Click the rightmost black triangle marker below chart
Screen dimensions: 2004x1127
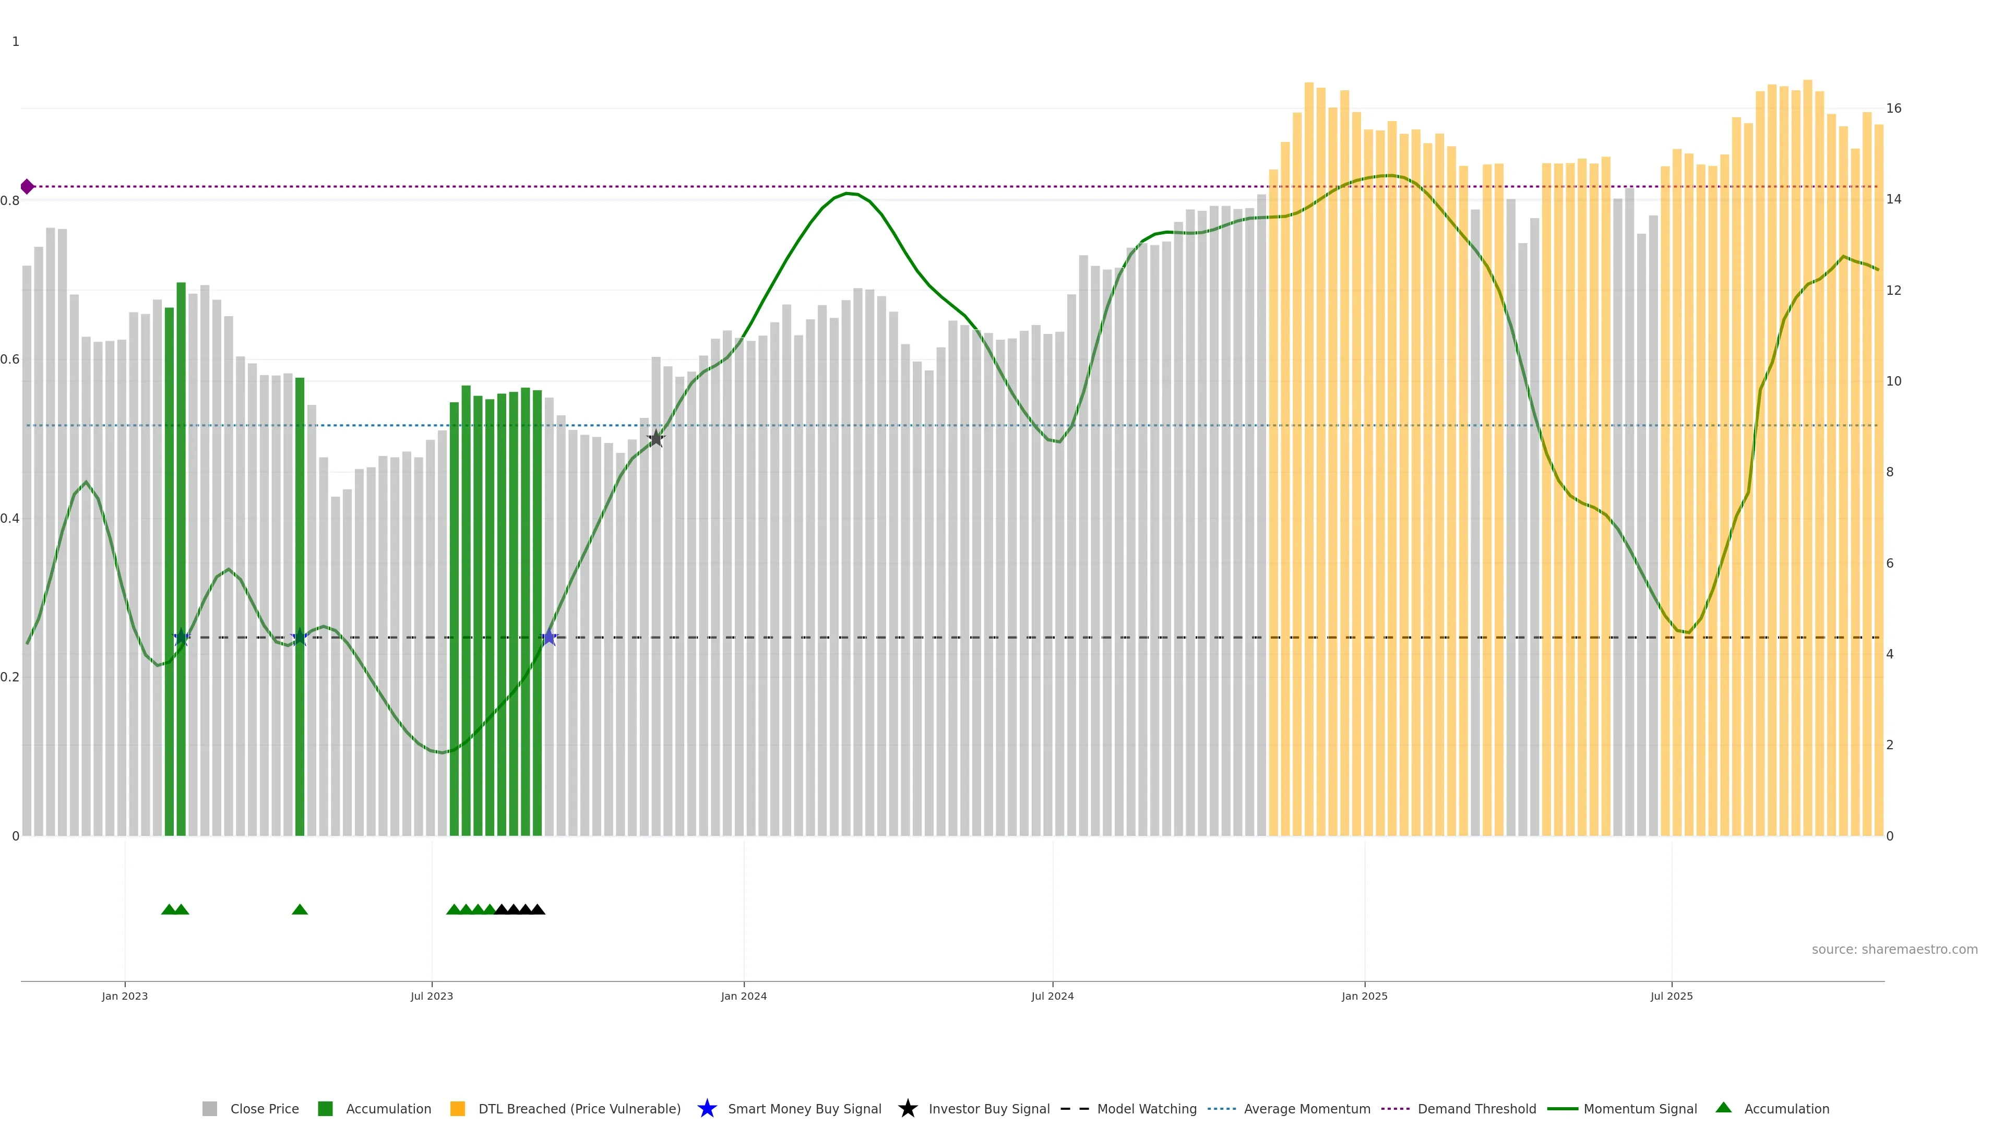[538, 909]
